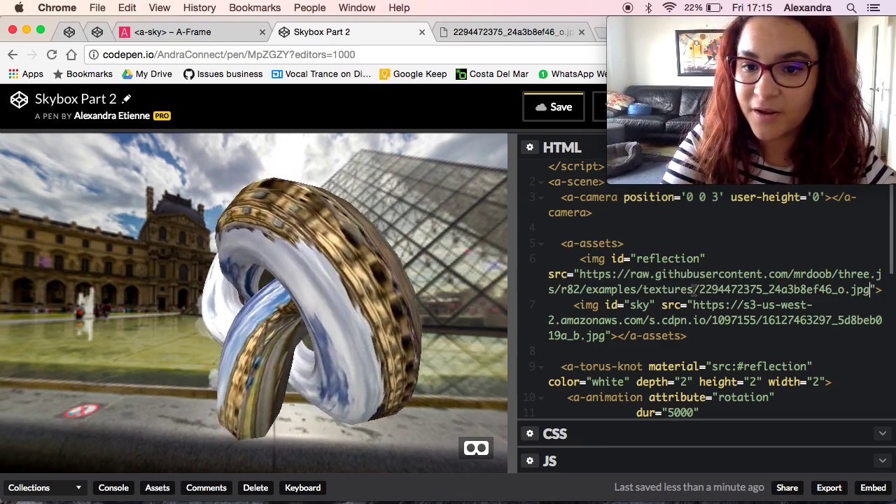
Task: Open HTML editor settings gear
Action: coord(530,147)
